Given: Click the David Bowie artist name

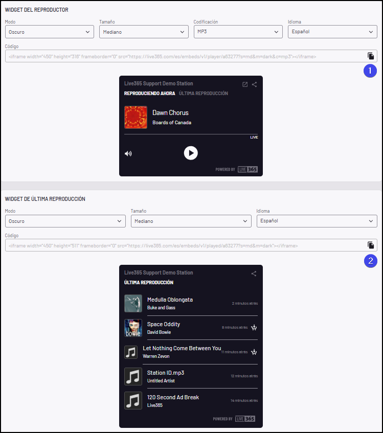Looking at the screenshot, I should 159,332.
